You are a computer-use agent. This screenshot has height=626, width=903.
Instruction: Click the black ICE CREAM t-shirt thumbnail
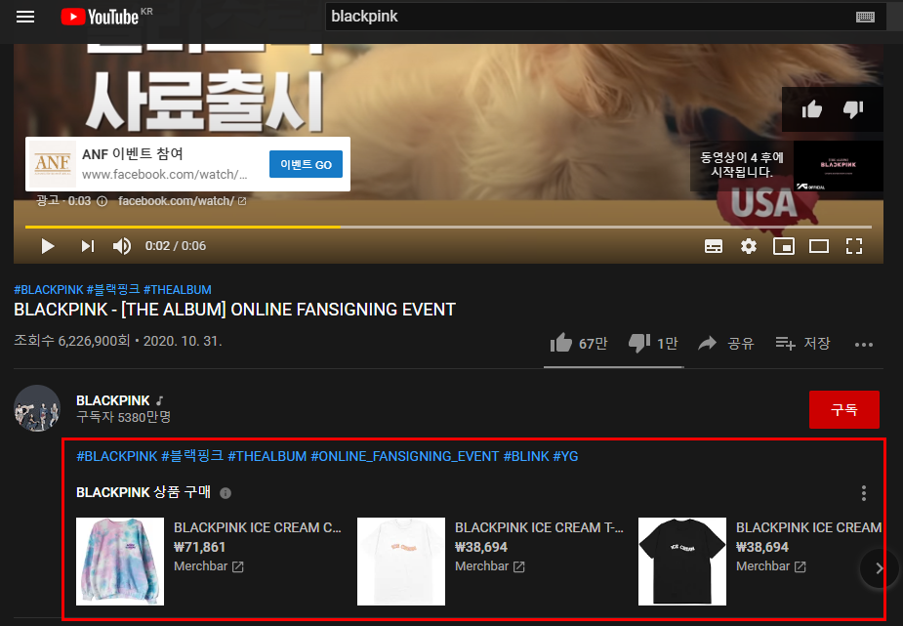click(681, 562)
